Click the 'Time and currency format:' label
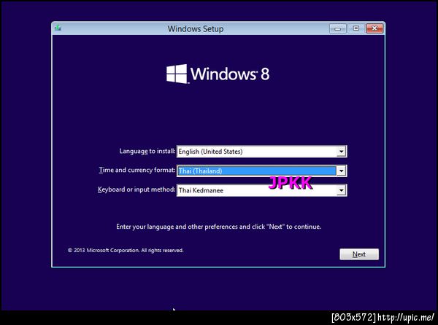438x325 pixels. pos(137,170)
